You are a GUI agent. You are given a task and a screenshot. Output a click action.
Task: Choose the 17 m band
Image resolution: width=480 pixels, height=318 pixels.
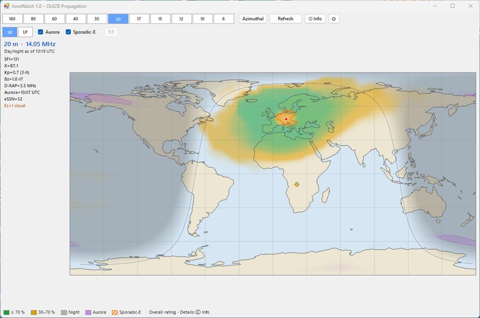pos(139,19)
